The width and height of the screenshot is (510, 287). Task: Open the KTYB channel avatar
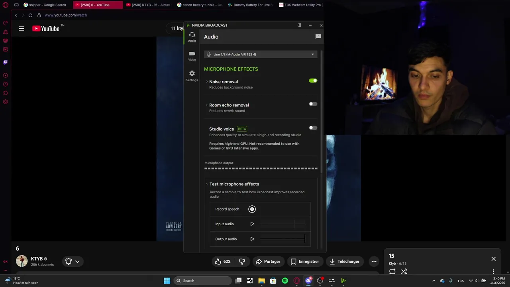pyautogui.click(x=22, y=261)
